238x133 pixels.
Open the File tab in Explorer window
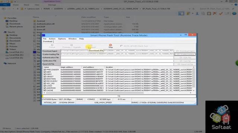coord(5,5)
